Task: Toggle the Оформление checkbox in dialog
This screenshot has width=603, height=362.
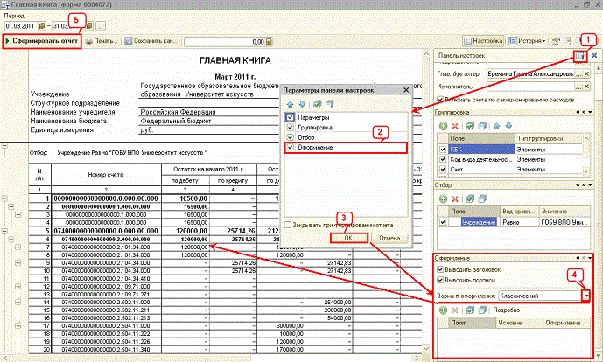Action: (291, 149)
